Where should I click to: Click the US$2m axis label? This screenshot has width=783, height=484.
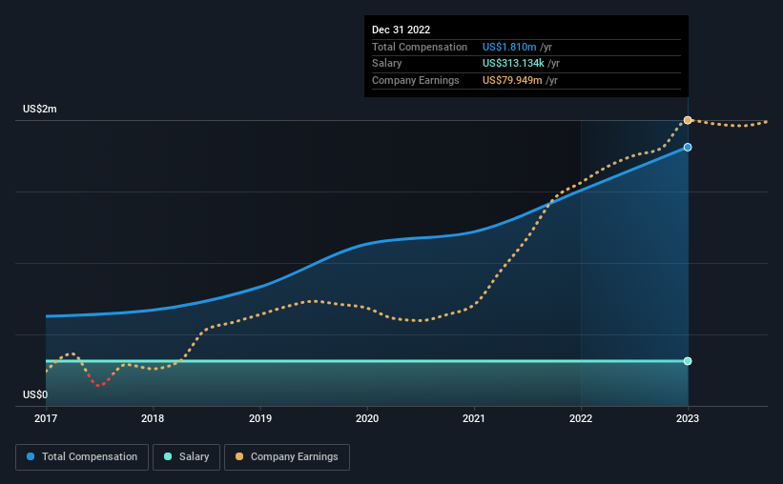[x=40, y=109]
